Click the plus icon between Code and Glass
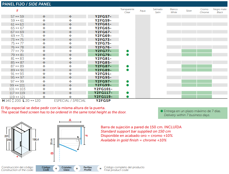 (x=56, y=169)
